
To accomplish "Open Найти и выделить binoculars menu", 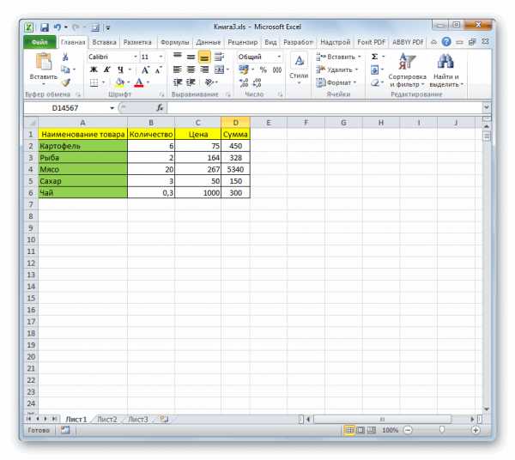I will pos(446,70).
